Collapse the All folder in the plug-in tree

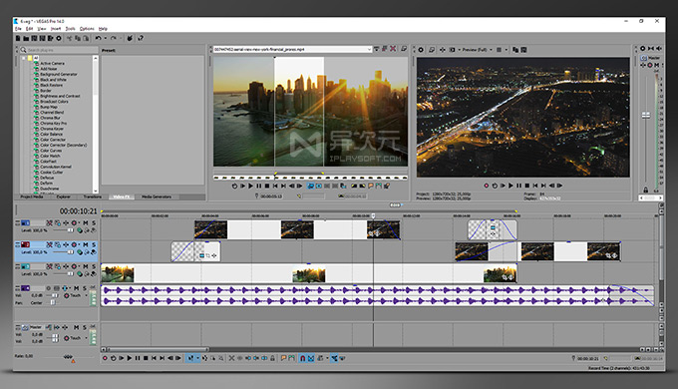(24, 58)
